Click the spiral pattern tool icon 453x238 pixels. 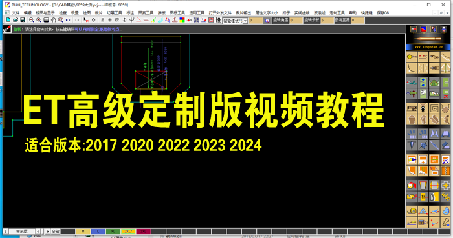434,108
